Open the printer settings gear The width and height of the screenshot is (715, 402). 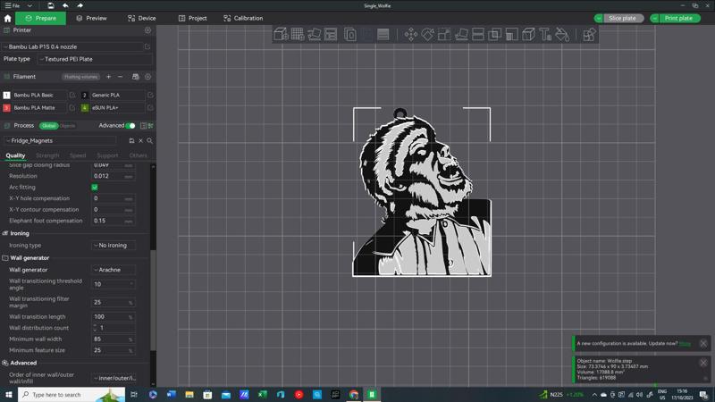point(147,30)
